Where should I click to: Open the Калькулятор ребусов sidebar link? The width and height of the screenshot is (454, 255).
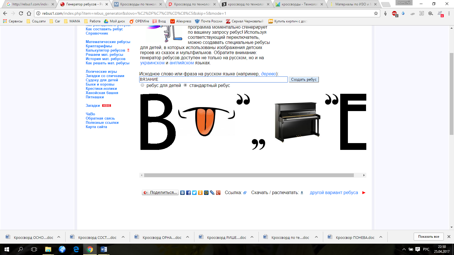(105, 50)
